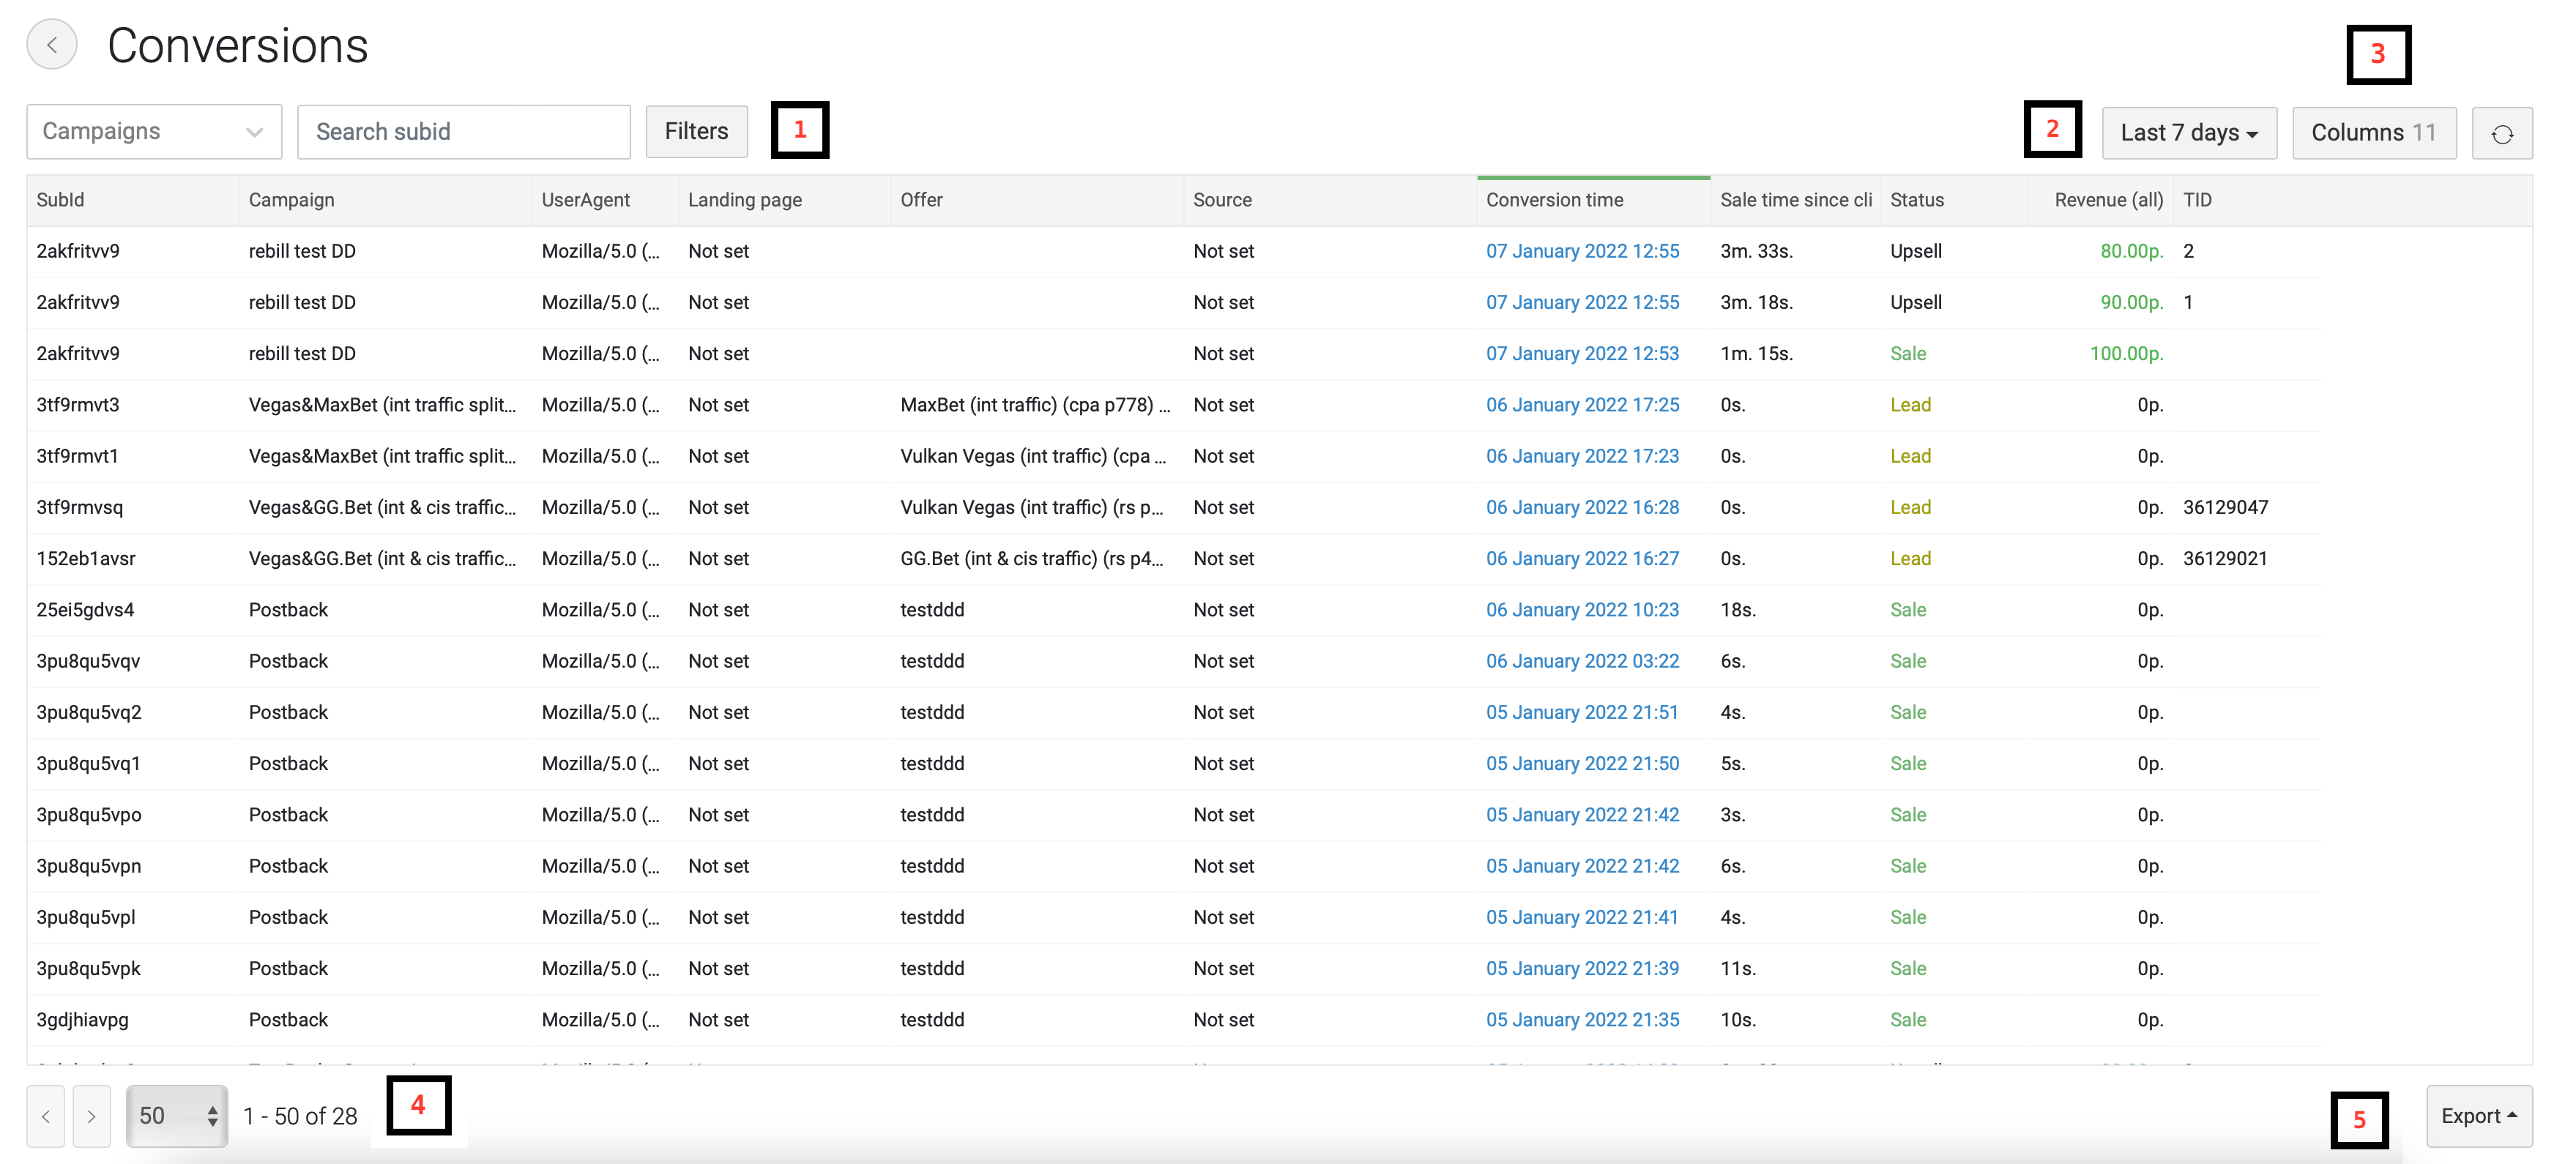Click offer MaxBet (int traffic) (cpa p778)

tap(1035, 405)
